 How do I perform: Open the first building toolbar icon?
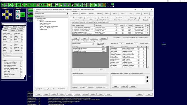tap(3, 5)
